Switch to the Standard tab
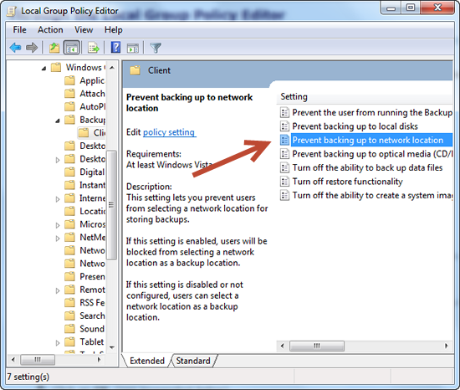This screenshot has height=390, width=460. [193, 361]
